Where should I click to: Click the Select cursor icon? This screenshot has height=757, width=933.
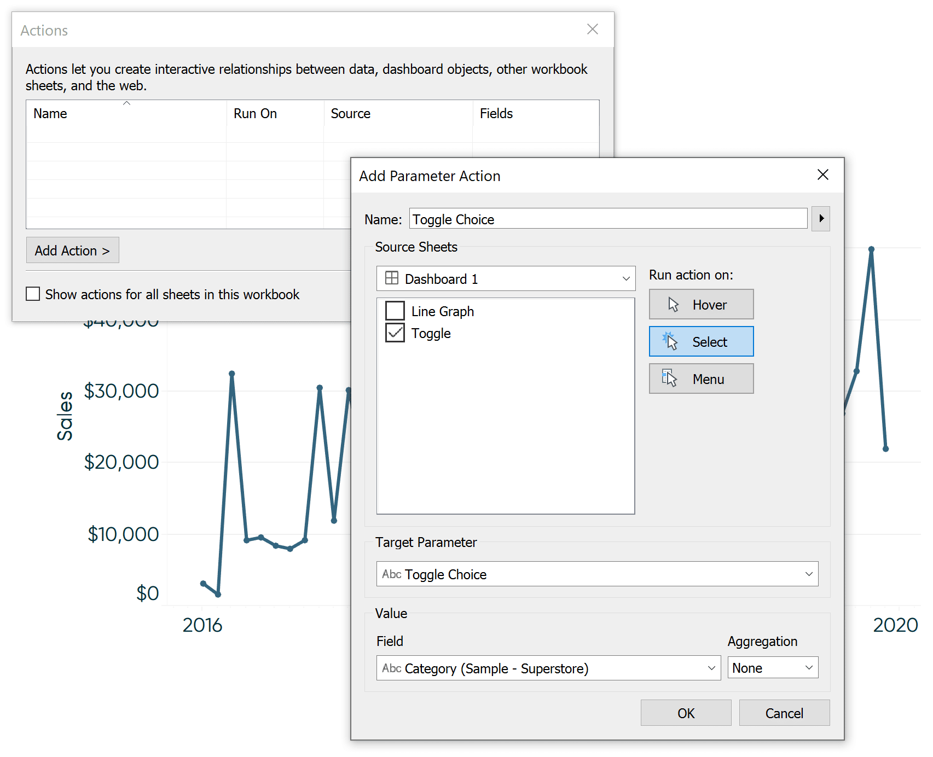coord(670,341)
